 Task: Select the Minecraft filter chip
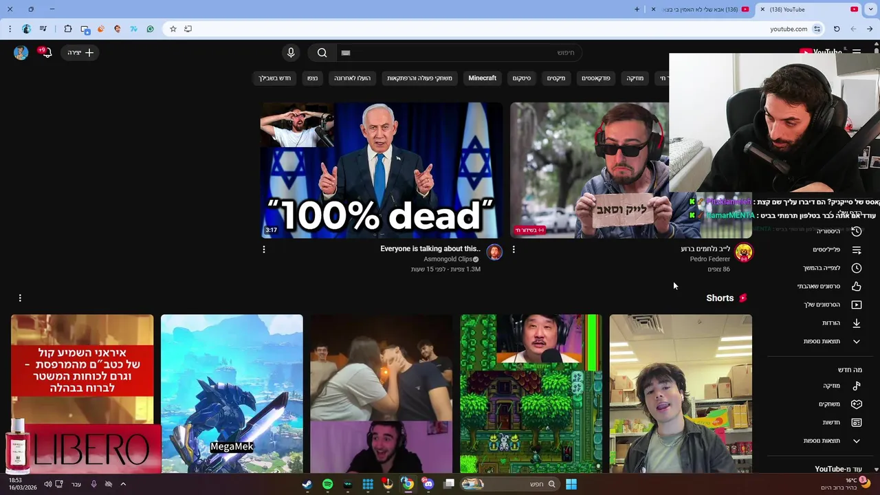(482, 78)
